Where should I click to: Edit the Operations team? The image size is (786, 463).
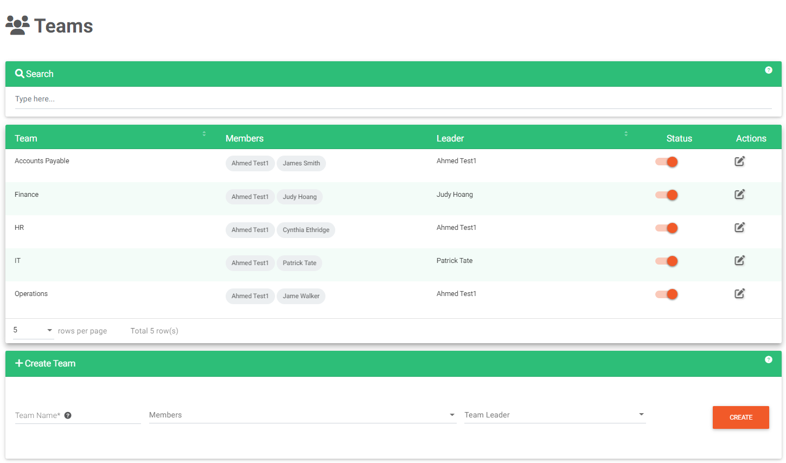(739, 293)
